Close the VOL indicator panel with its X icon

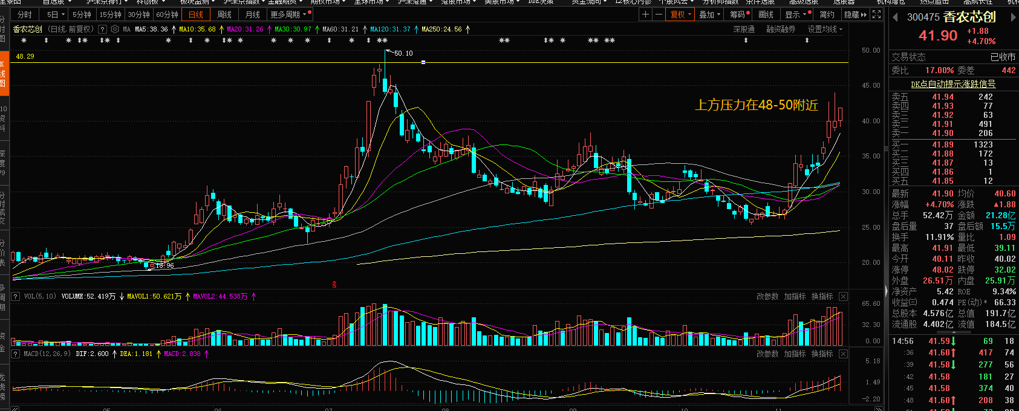coord(843,296)
